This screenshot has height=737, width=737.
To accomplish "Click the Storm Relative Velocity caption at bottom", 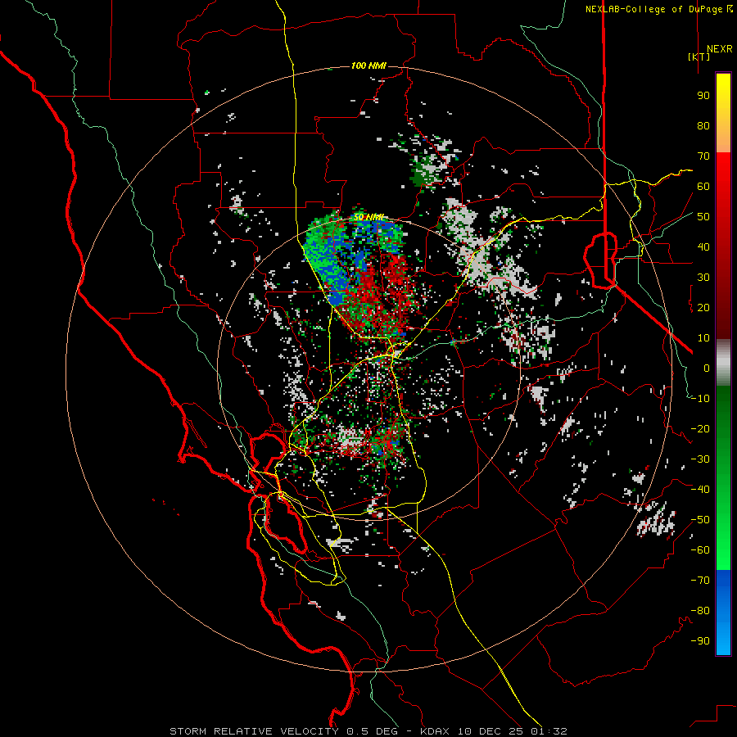I will click(368, 731).
